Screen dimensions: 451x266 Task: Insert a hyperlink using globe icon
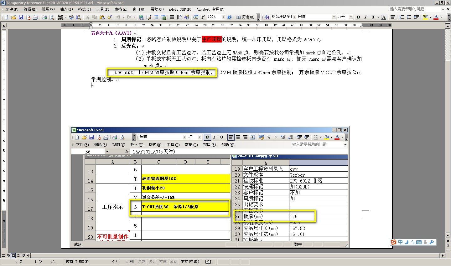142,17
